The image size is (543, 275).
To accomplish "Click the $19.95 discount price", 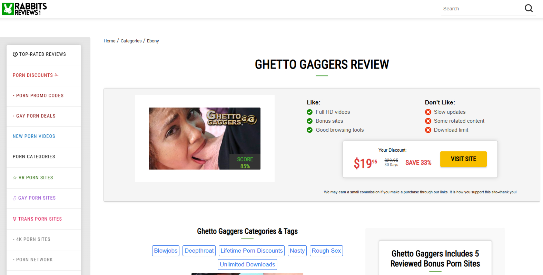I will point(365,163).
